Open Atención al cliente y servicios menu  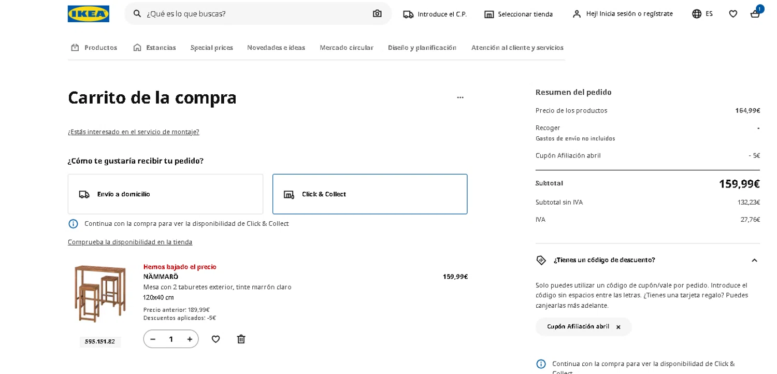pos(517,48)
